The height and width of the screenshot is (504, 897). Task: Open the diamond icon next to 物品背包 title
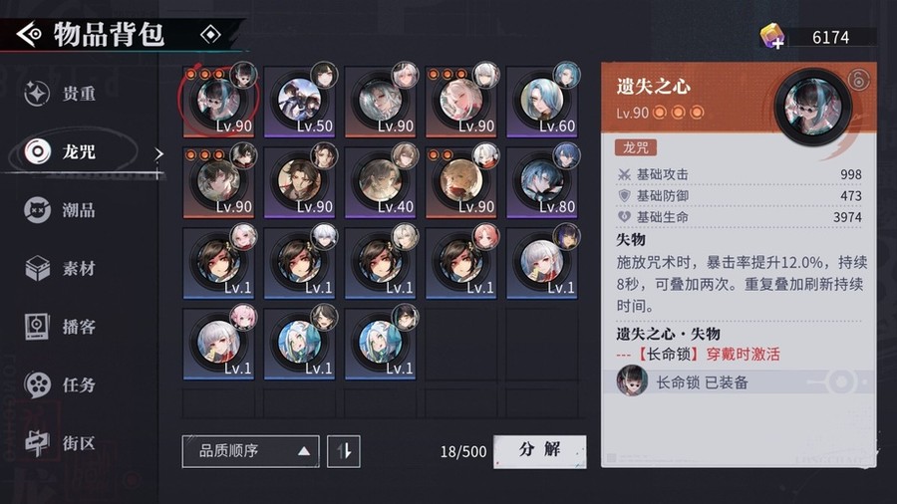[x=210, y=35]
